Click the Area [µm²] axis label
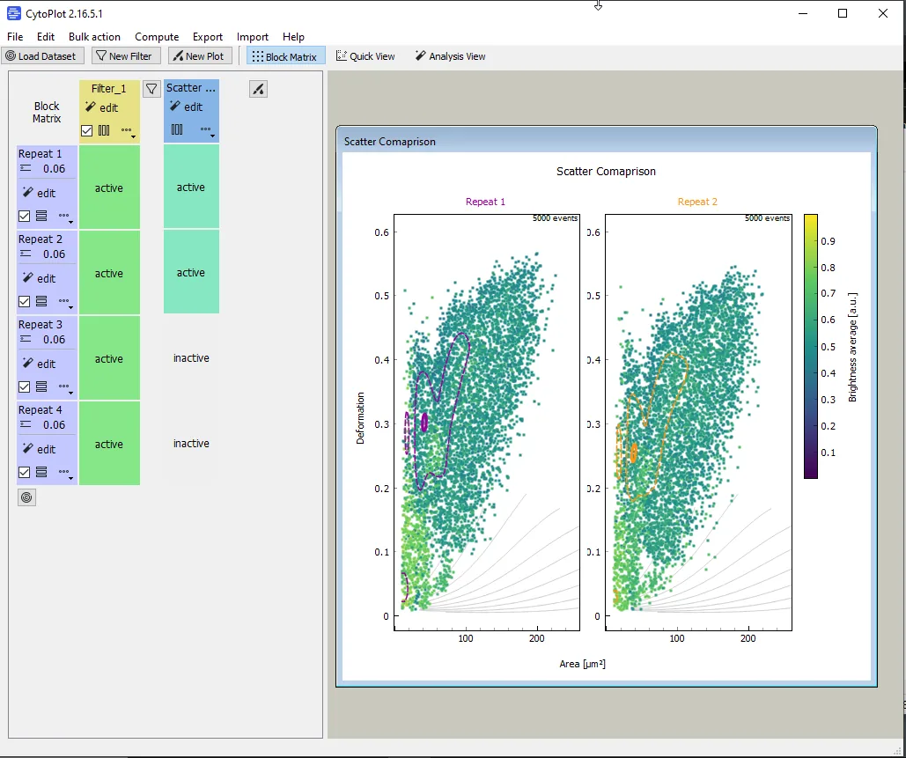Image resolution: width=906 pixels, height=758 pixels. 583,664
